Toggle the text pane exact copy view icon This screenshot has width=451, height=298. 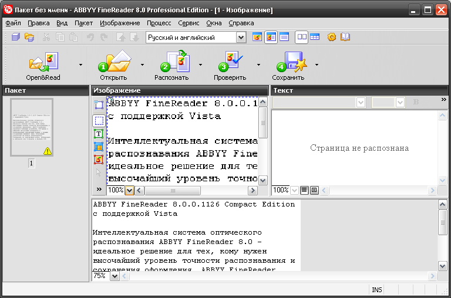coord(314,190)
